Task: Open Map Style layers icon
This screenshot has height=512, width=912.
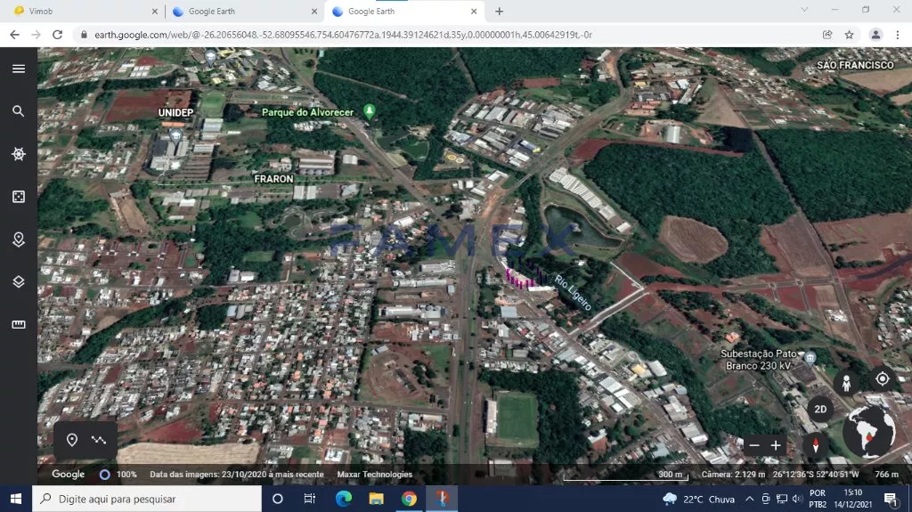Action: 19,282
